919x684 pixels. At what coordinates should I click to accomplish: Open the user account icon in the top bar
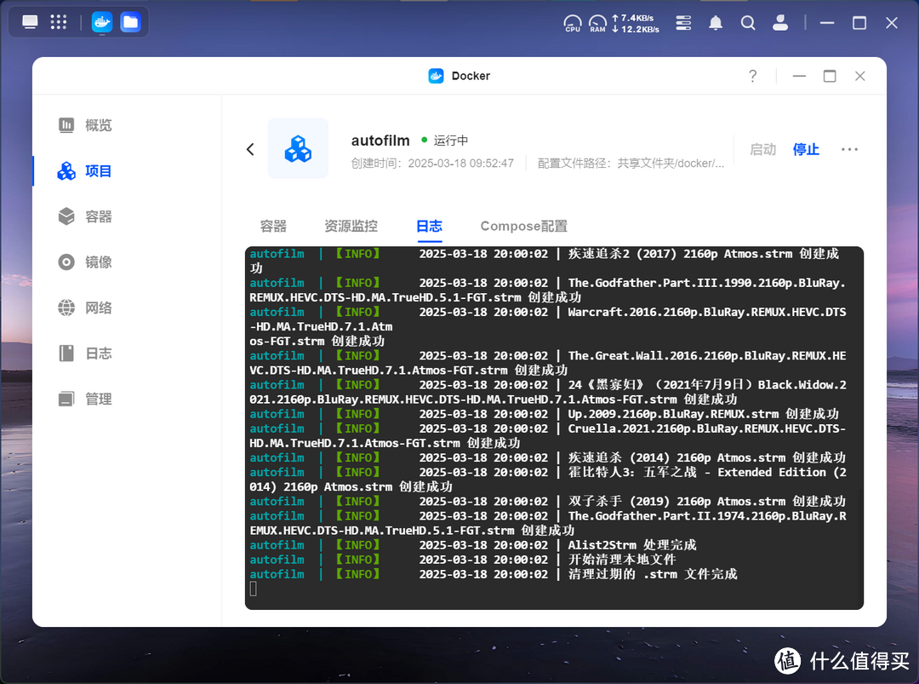tap(780, 23)
